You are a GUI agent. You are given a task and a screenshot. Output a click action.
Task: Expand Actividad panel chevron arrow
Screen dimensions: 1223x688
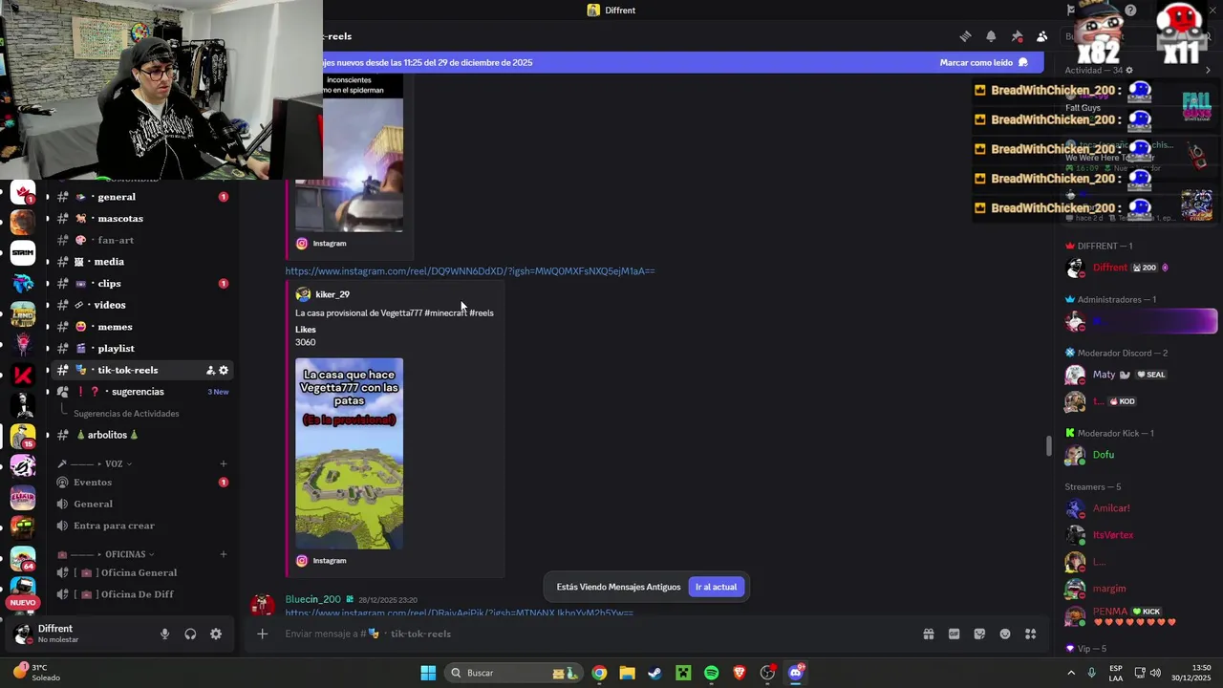1208,70
